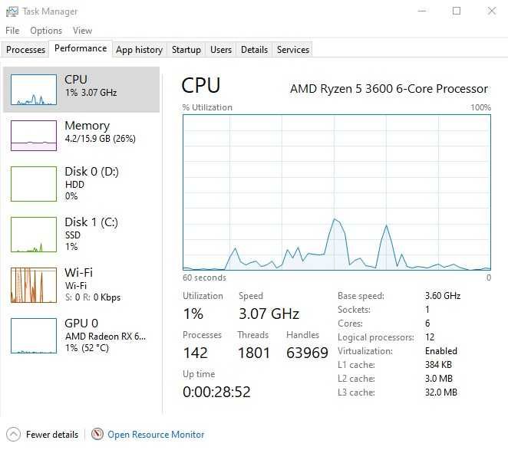508x450 pixels.
Task: Click the Resource Monitor gauge icon
Action: coord(97,434)
